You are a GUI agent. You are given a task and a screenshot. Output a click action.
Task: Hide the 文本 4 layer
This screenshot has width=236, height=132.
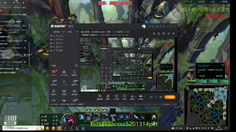click(x=51, y=36)
